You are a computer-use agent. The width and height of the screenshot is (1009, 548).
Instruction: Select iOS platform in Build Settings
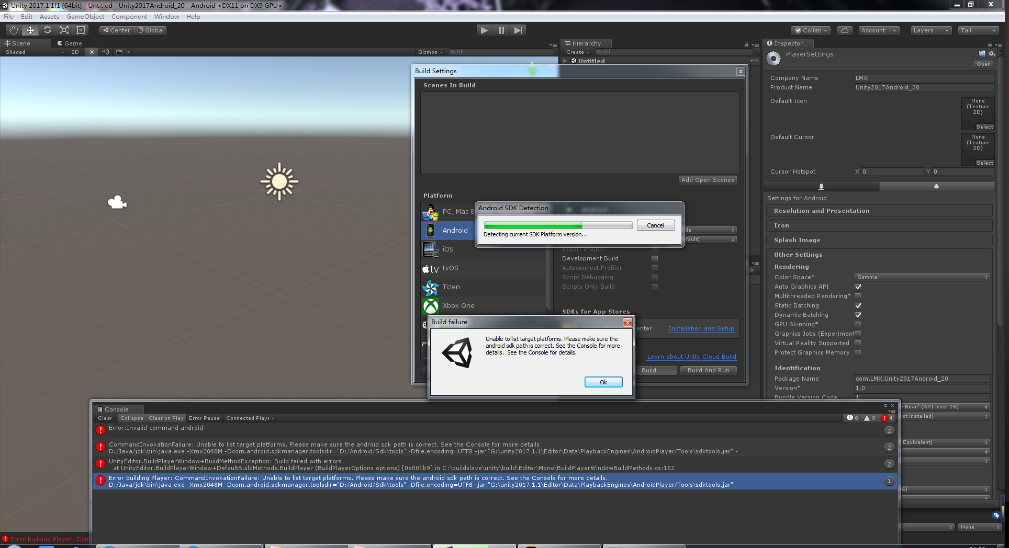(484, 249)
